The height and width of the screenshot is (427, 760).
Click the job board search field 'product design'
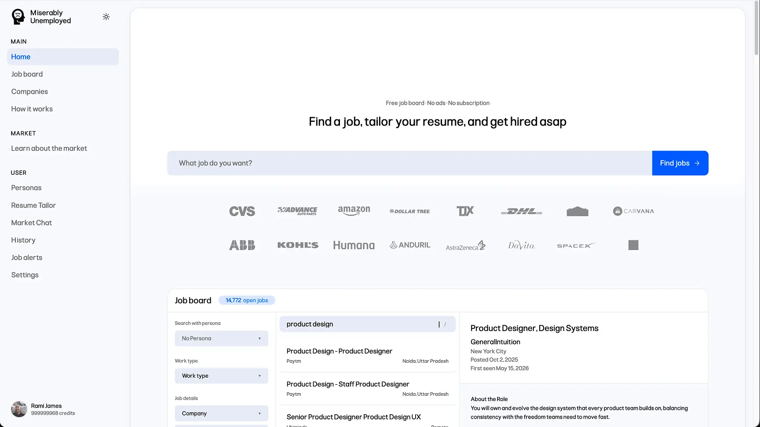(x=367, y=324)
